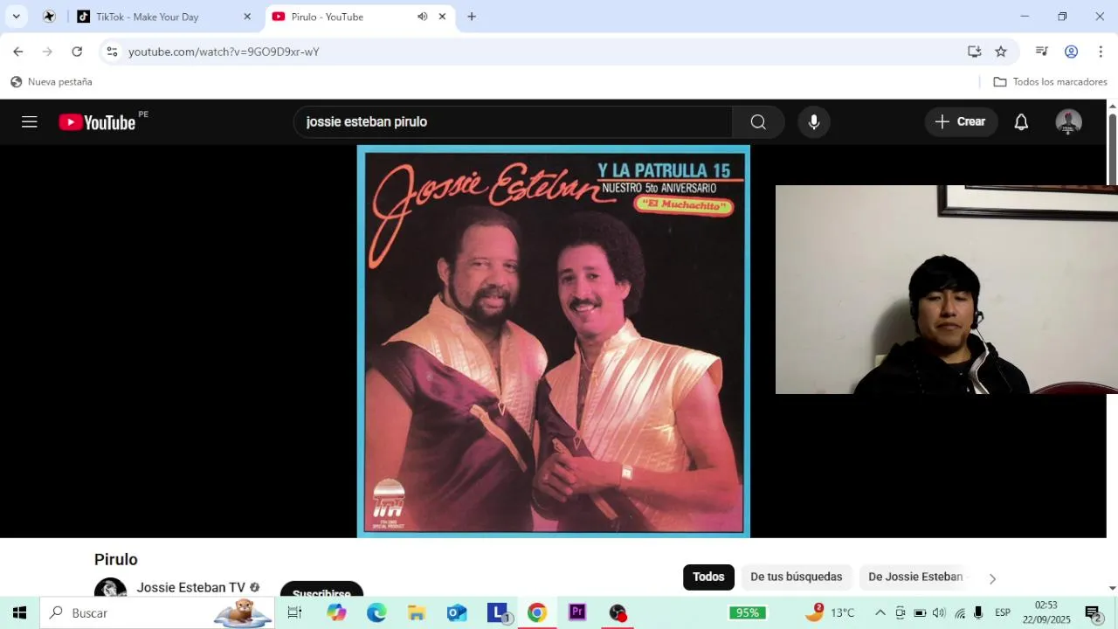This screenshot has width=1118, height=629.
Task: Click the 95% battery indicator
Action: click(x=748, y=613)
